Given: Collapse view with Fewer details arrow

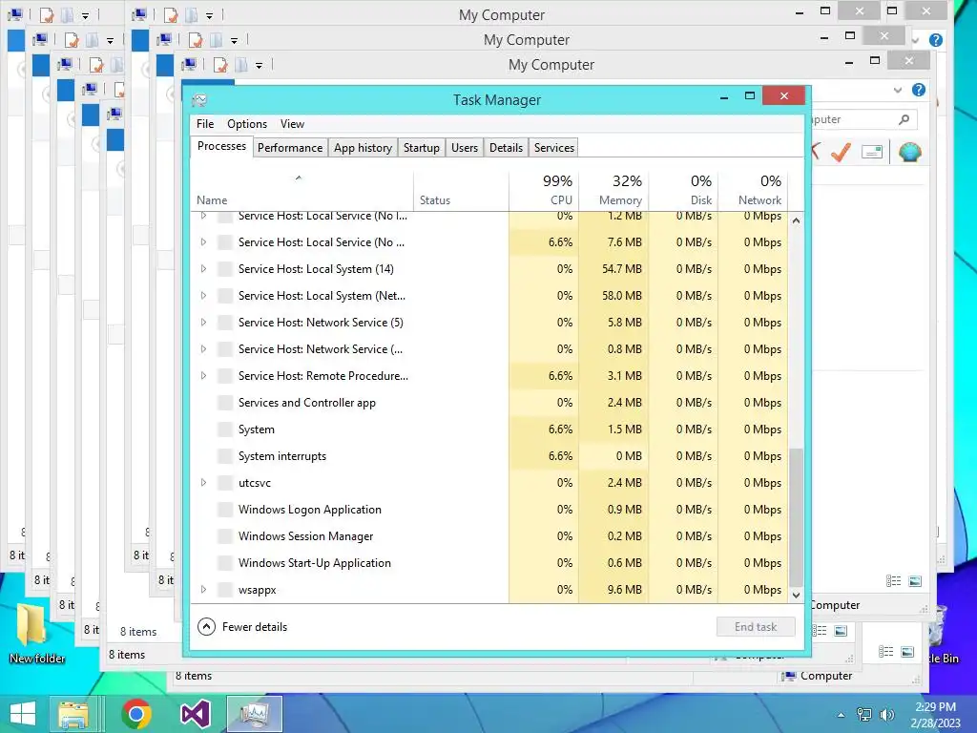Looking at the screenshot, I should pyautogui.click(x=206, y=626).
